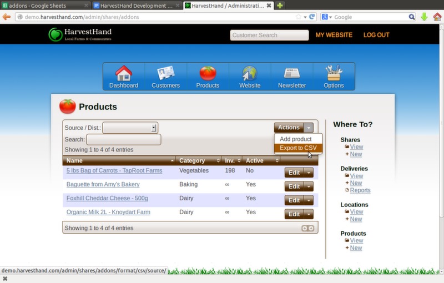The height and width of the screenshot is (283, 444).
Task: Click the Products tomato nav icon
Action: pos(208,74)
